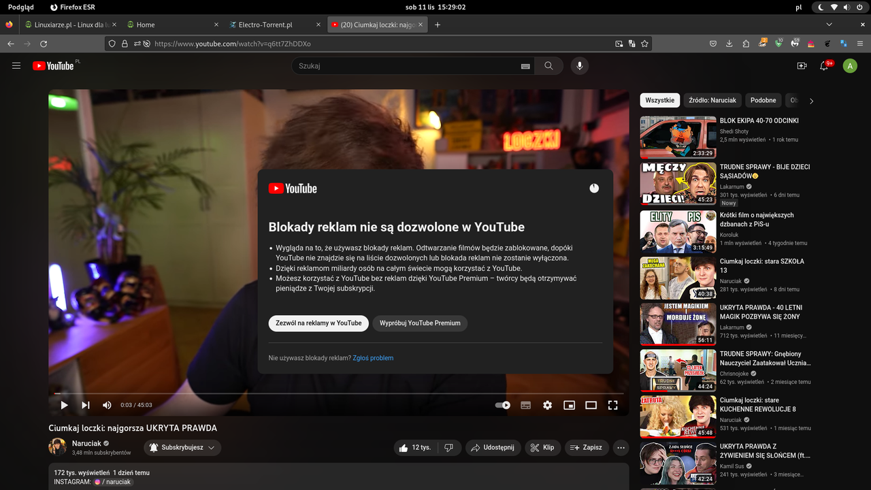Viewport: 871px width, 490px height.
Task: Open the Podgląd activities overview
Action: tap(20, 7)
